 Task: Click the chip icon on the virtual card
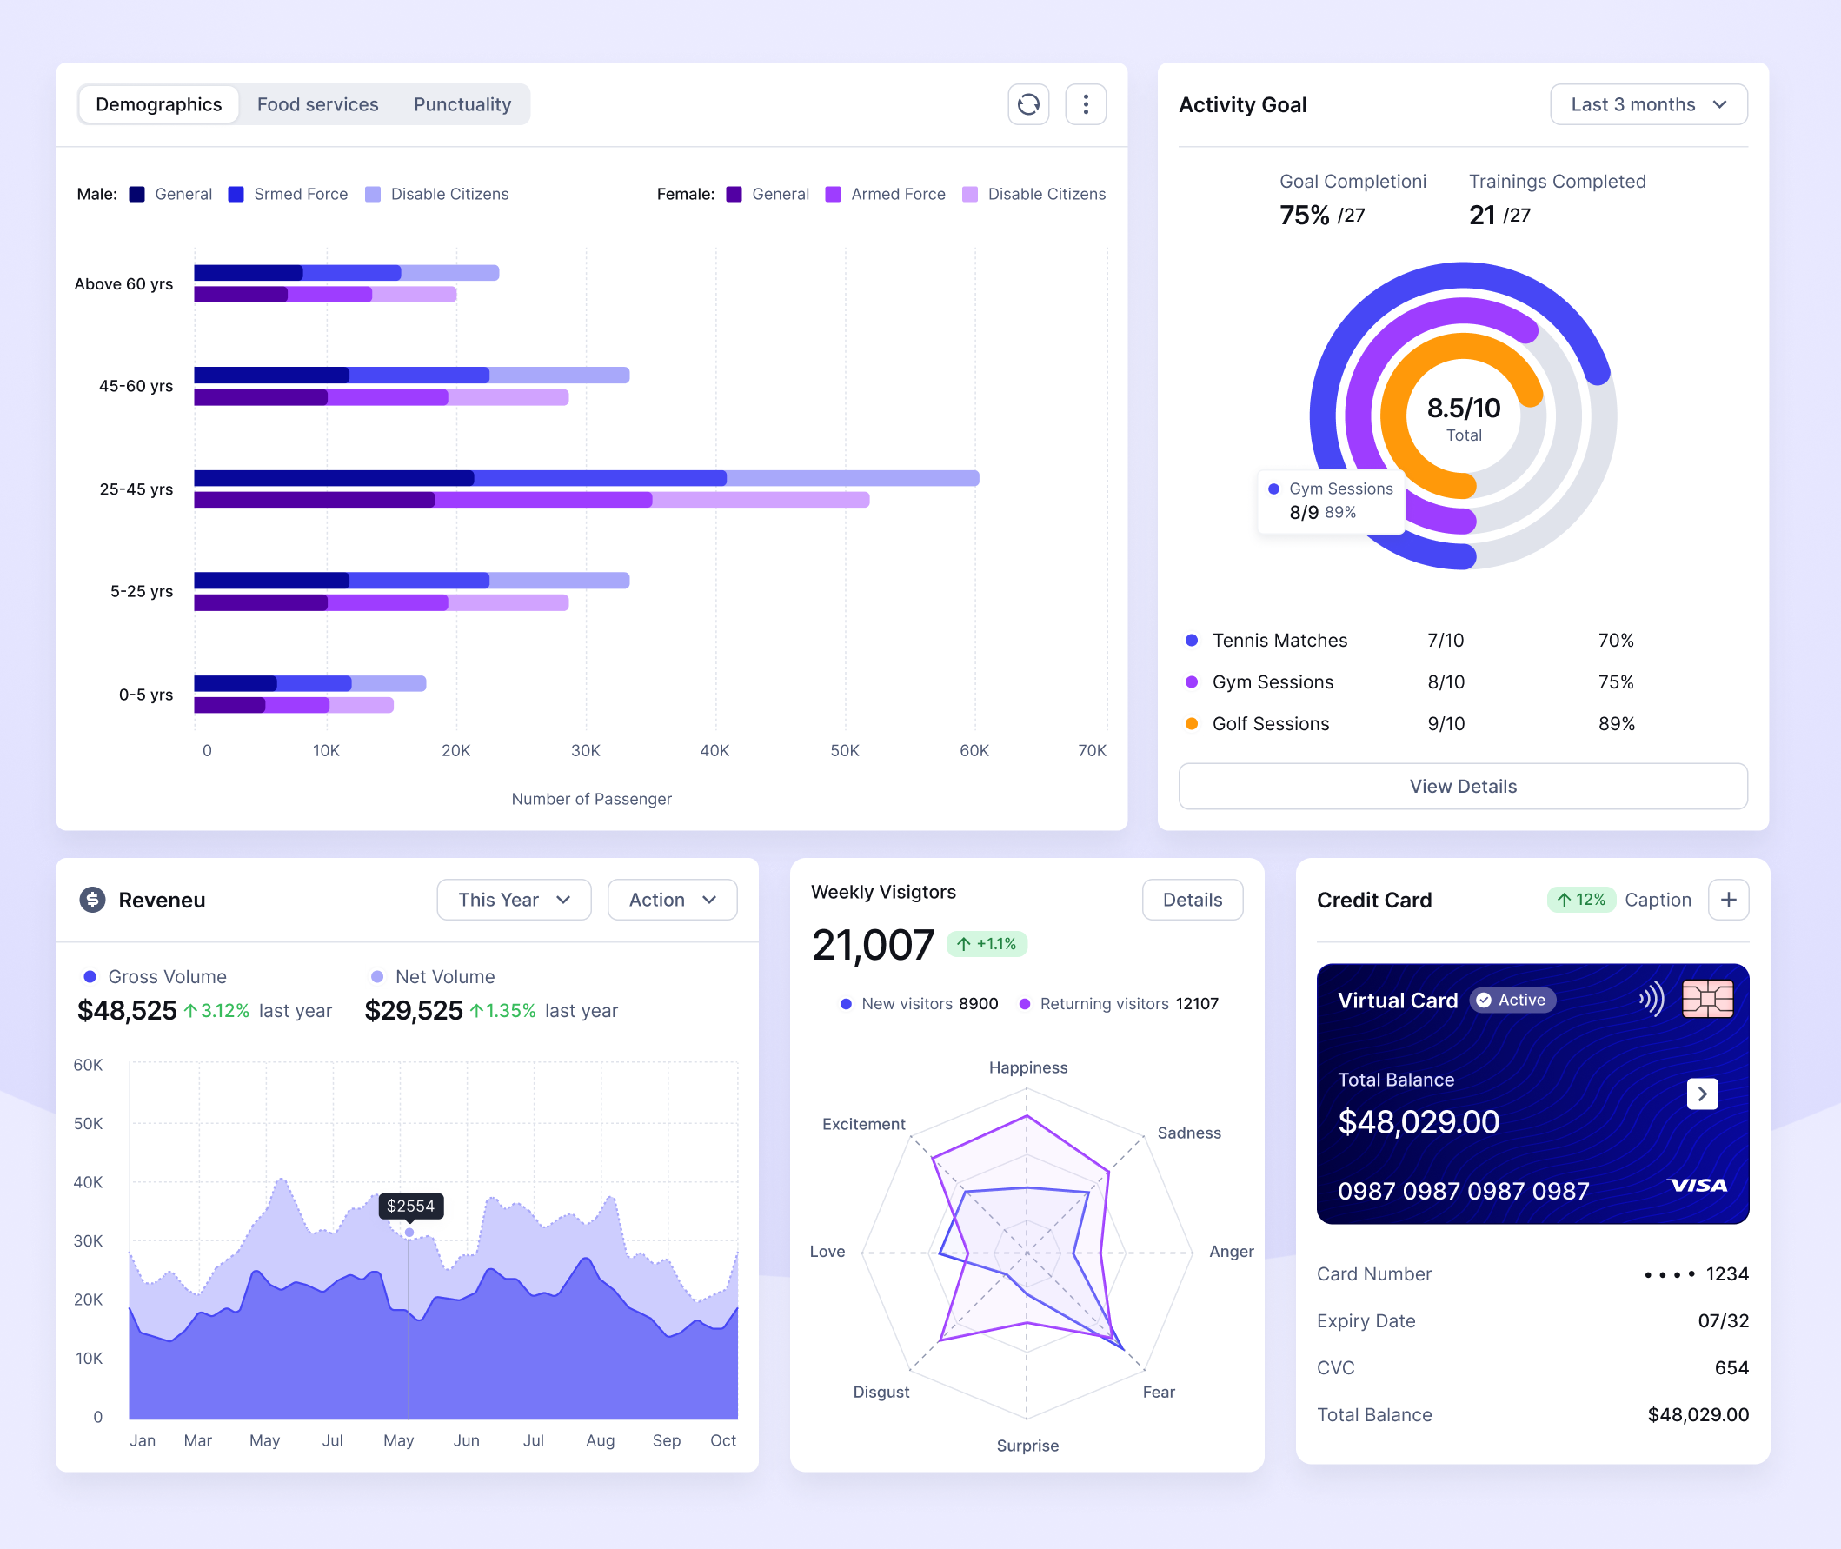[1707, 998]
